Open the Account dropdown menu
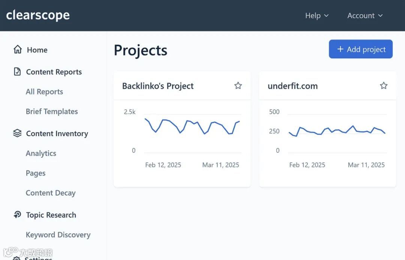The image size is (405, 260). [364, 15]
